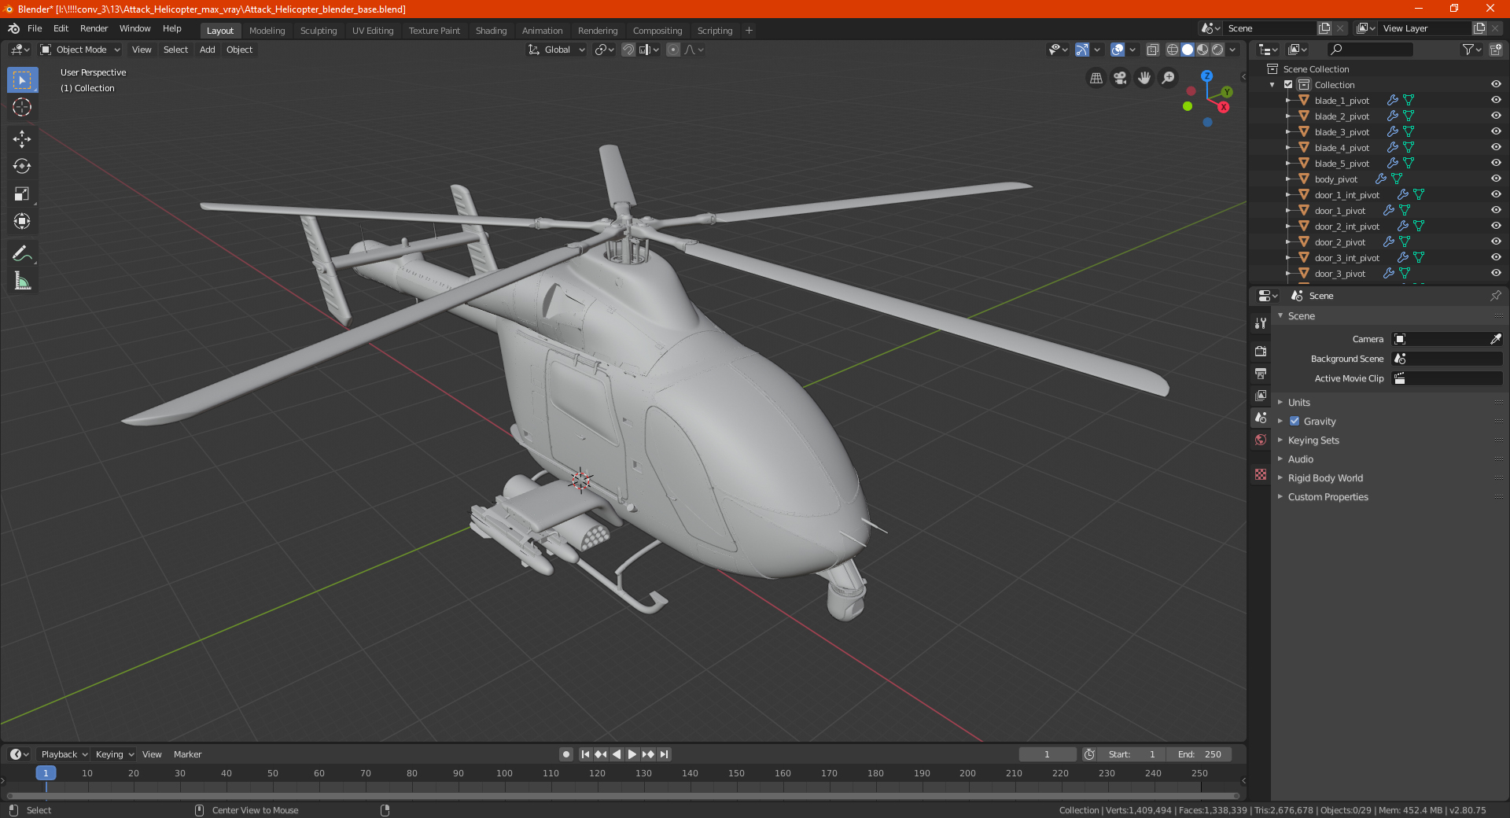The height and width of the screenshot is (818, 1510).
Task: Open the Output properties tab
Action: tap(1261, 373)
